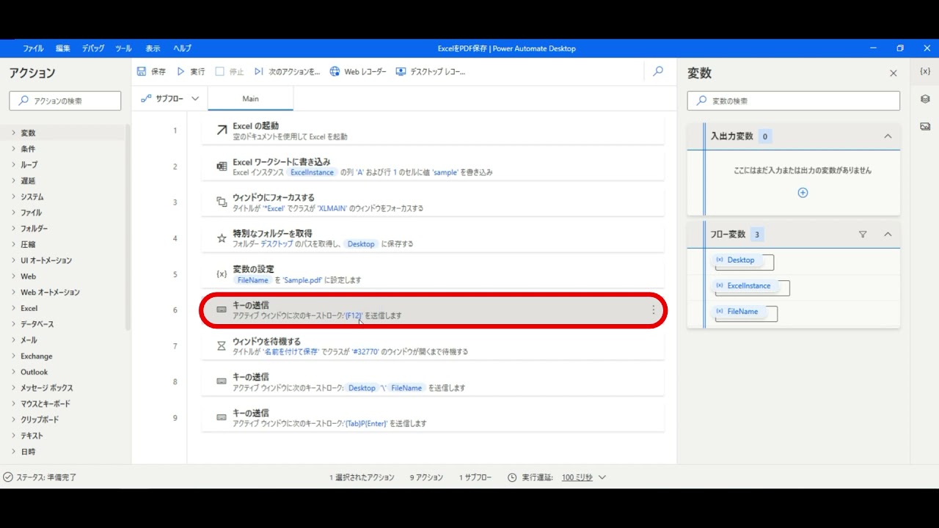Open the images sidebar icon
The height and width of the screenshot is (528, 939).
coord(925,126)
